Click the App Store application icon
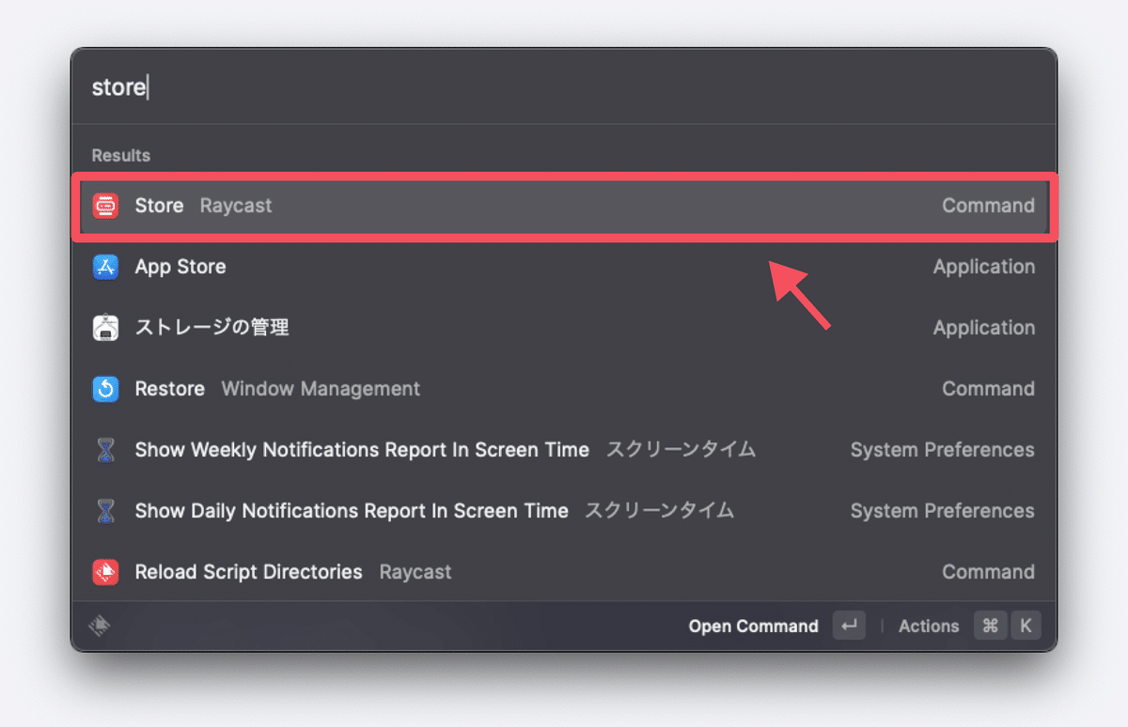The image size is (1128, 727). 105,267
